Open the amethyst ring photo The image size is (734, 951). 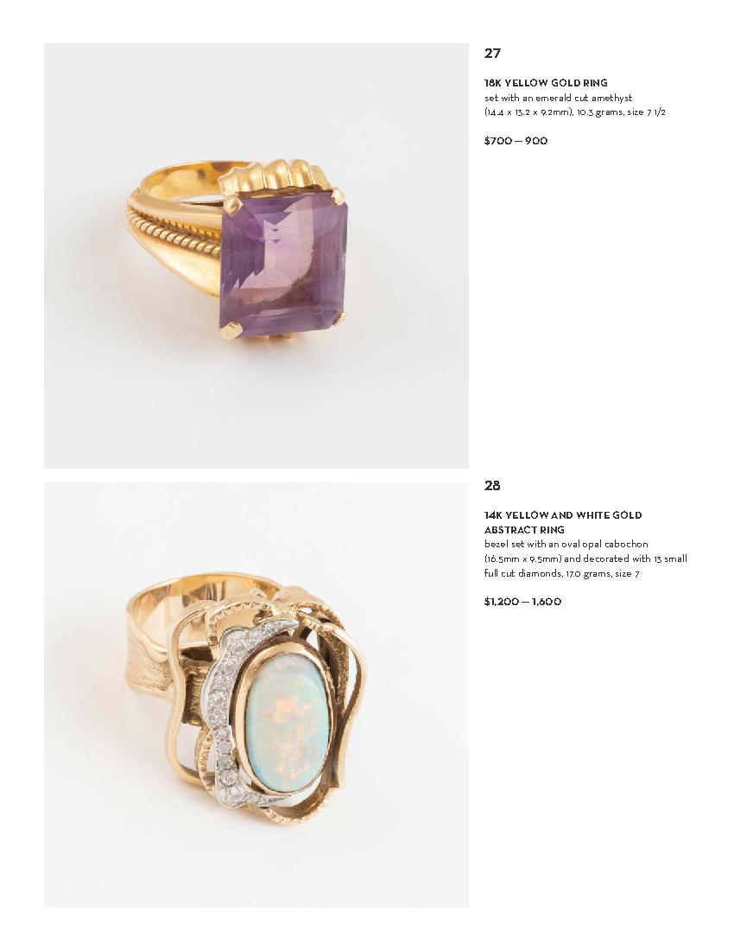256,255
